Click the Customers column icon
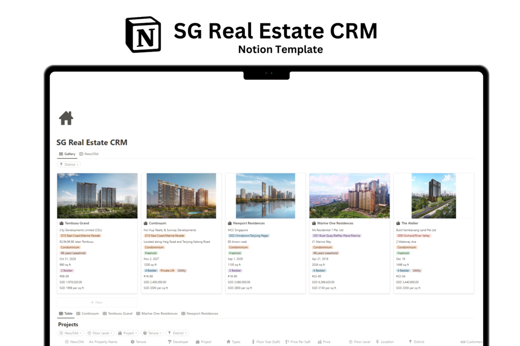 click(463, 342)
